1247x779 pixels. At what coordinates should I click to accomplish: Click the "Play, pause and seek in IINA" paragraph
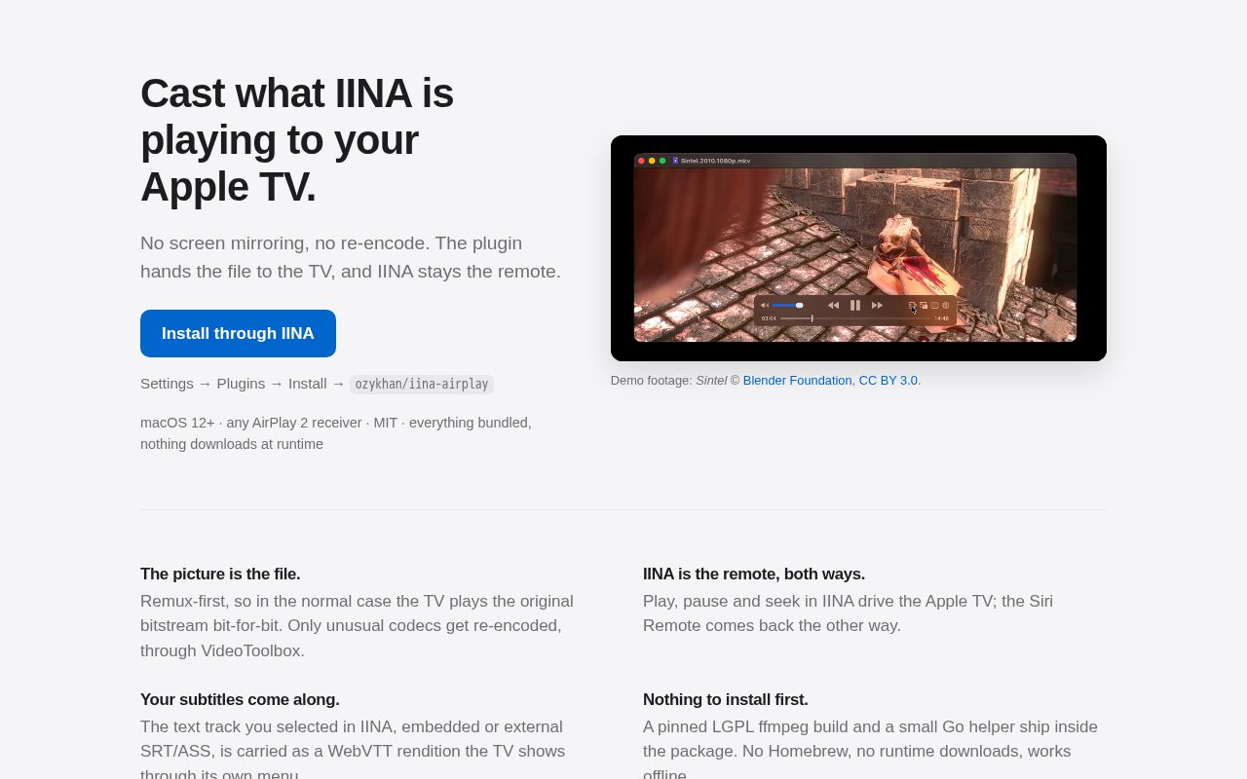click(848, 613)
